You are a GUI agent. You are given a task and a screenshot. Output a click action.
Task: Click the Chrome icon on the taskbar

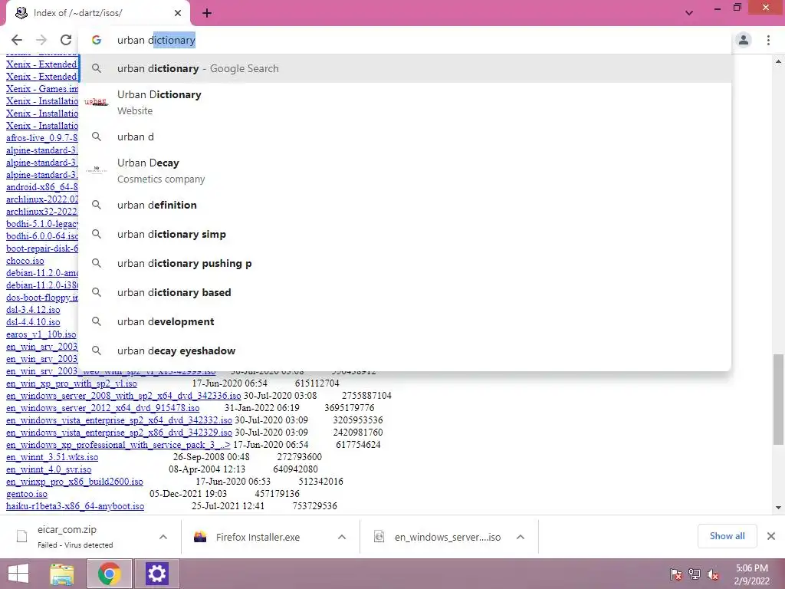[x=109, y=574]
